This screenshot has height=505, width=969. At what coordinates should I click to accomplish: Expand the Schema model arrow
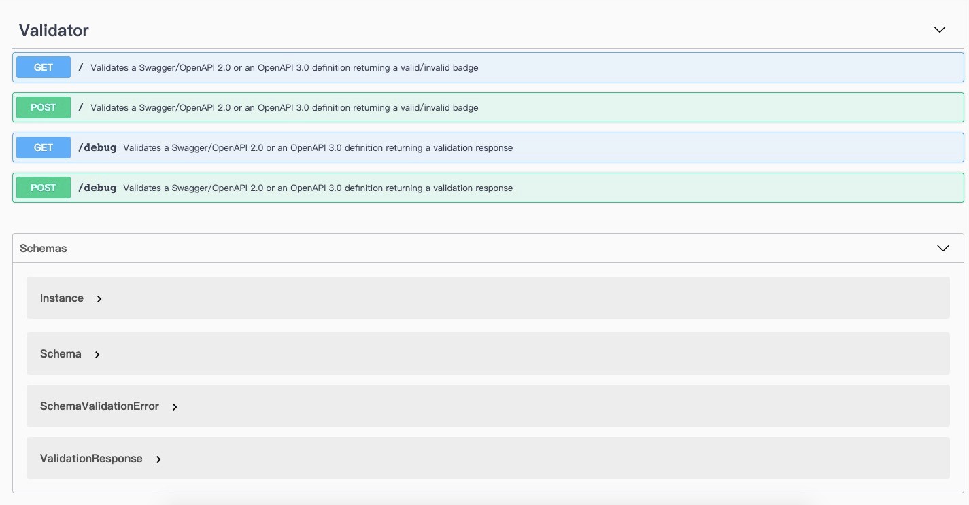click(97, 355)
